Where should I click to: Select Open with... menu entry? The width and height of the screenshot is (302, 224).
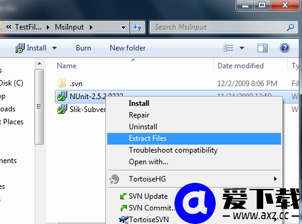194,162
